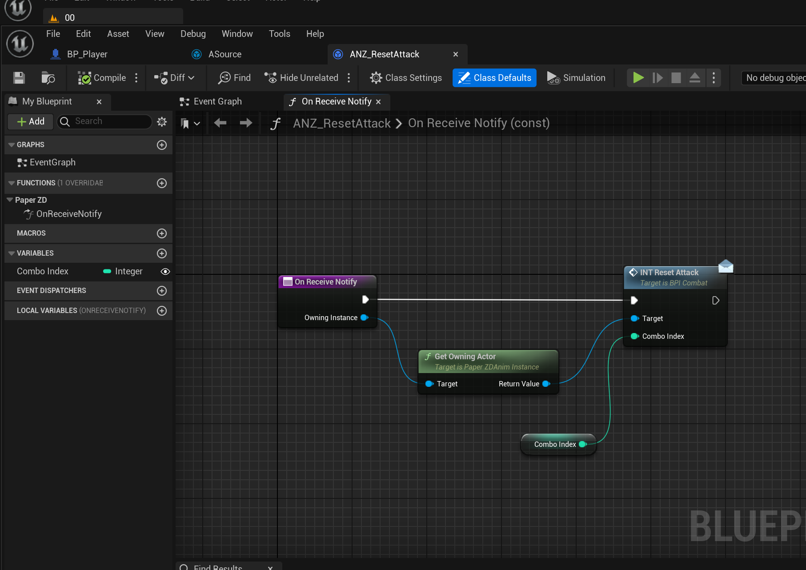
Task: Add a new variable with plus icon
Action: pos(162,253)
